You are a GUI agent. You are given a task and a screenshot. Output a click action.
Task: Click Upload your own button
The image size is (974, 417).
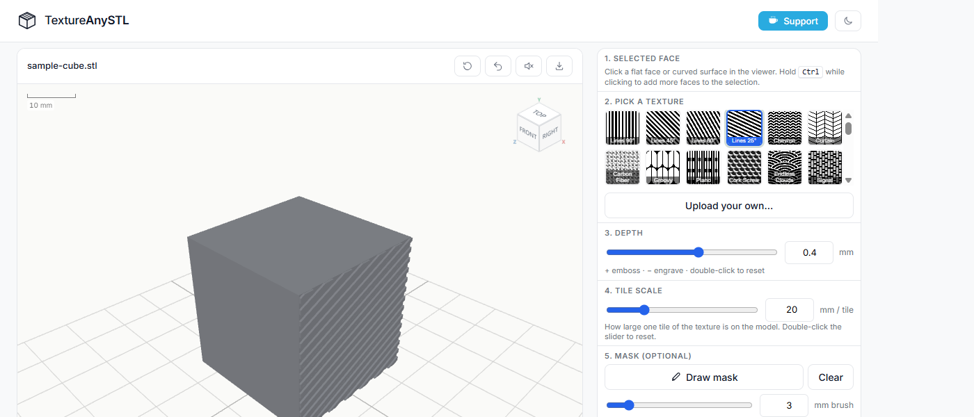coord(728,206)
